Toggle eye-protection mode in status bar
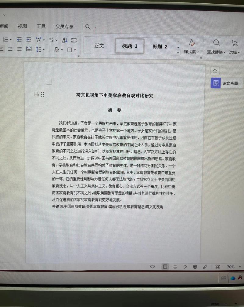Viewport: 244px width, 307px height. click(152, 267)
